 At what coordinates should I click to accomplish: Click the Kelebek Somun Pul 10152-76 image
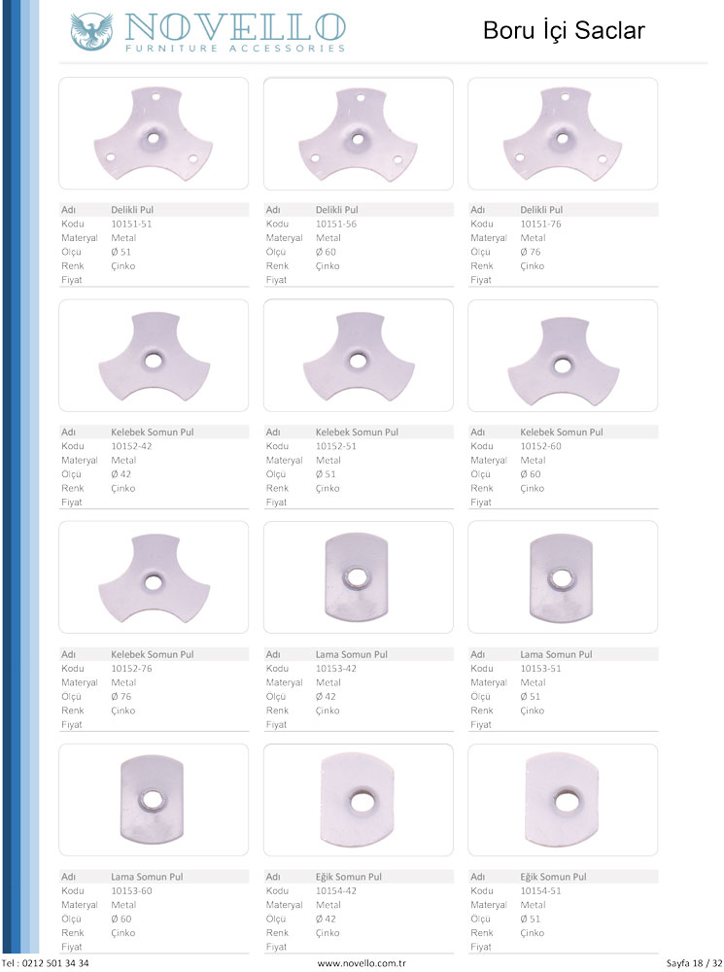pyautogui.click(x=154, y=577)
